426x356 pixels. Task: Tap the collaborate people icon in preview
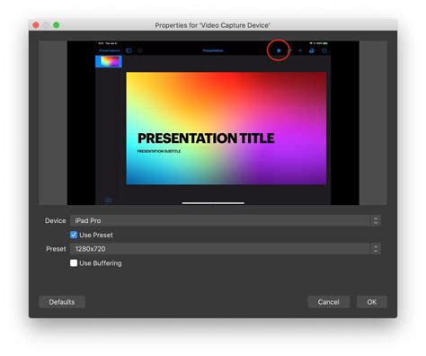point(312,50)
